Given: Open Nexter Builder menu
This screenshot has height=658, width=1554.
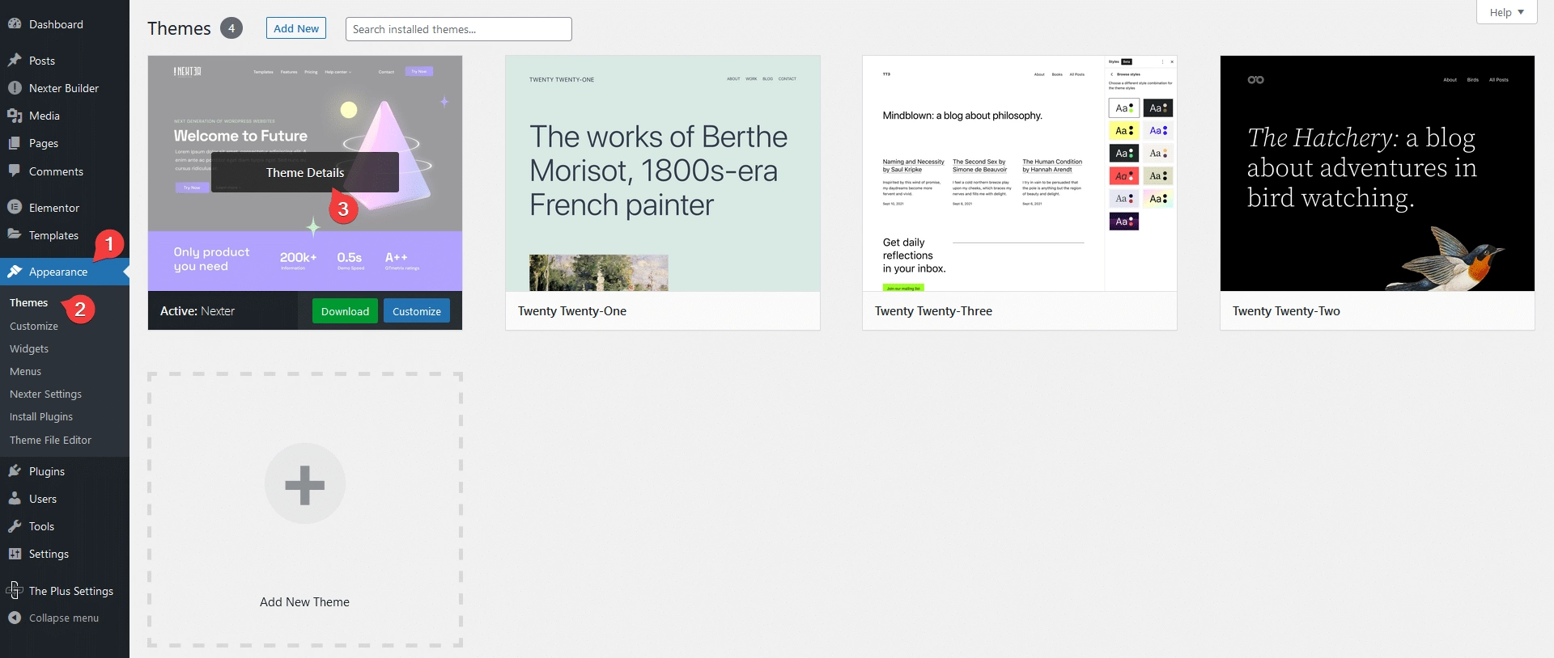Looking at the screenshot, I should pyautogui.click(x=65, y=88).
